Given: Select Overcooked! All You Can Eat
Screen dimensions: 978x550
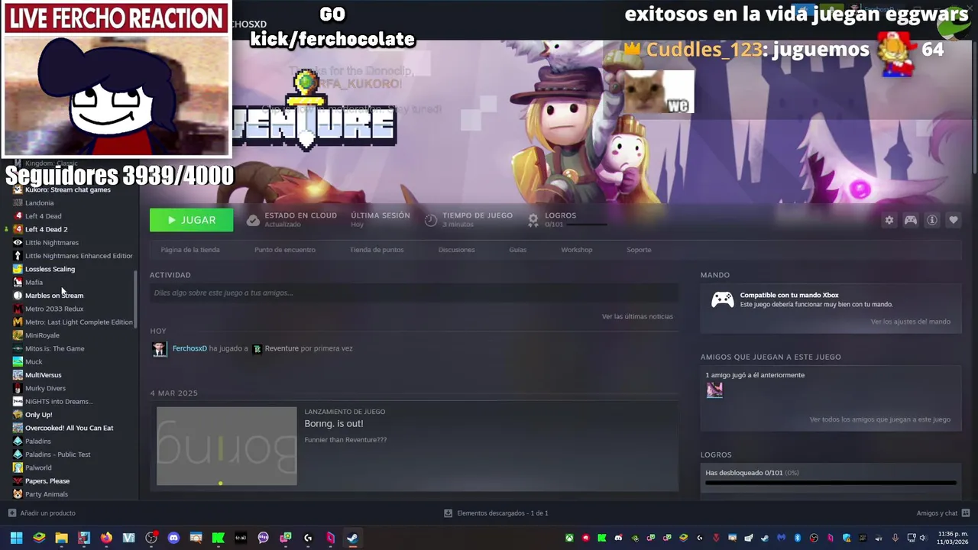Looking at the screenshot, I should [x=69, y=428].
